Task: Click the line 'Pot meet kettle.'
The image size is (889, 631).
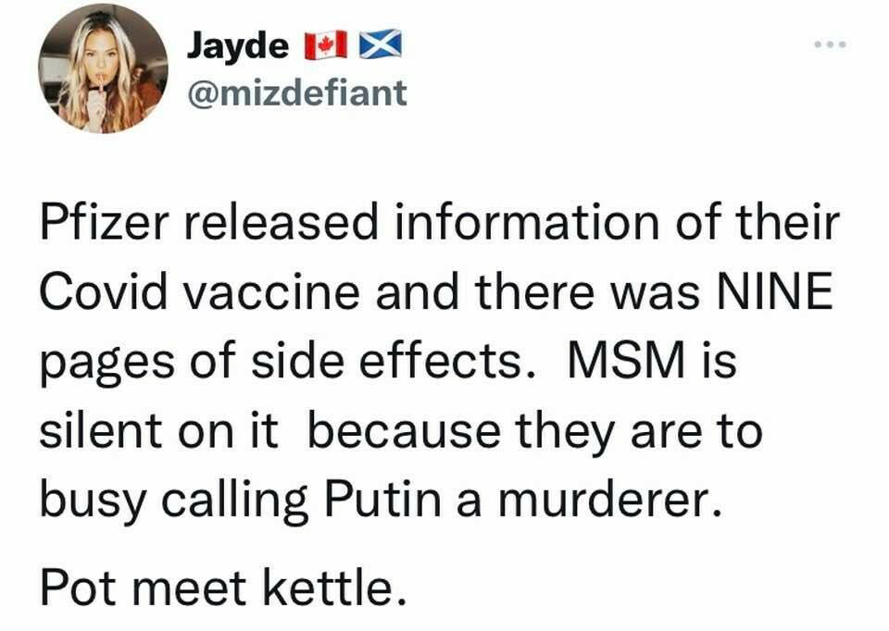Action: pos(223,590)
